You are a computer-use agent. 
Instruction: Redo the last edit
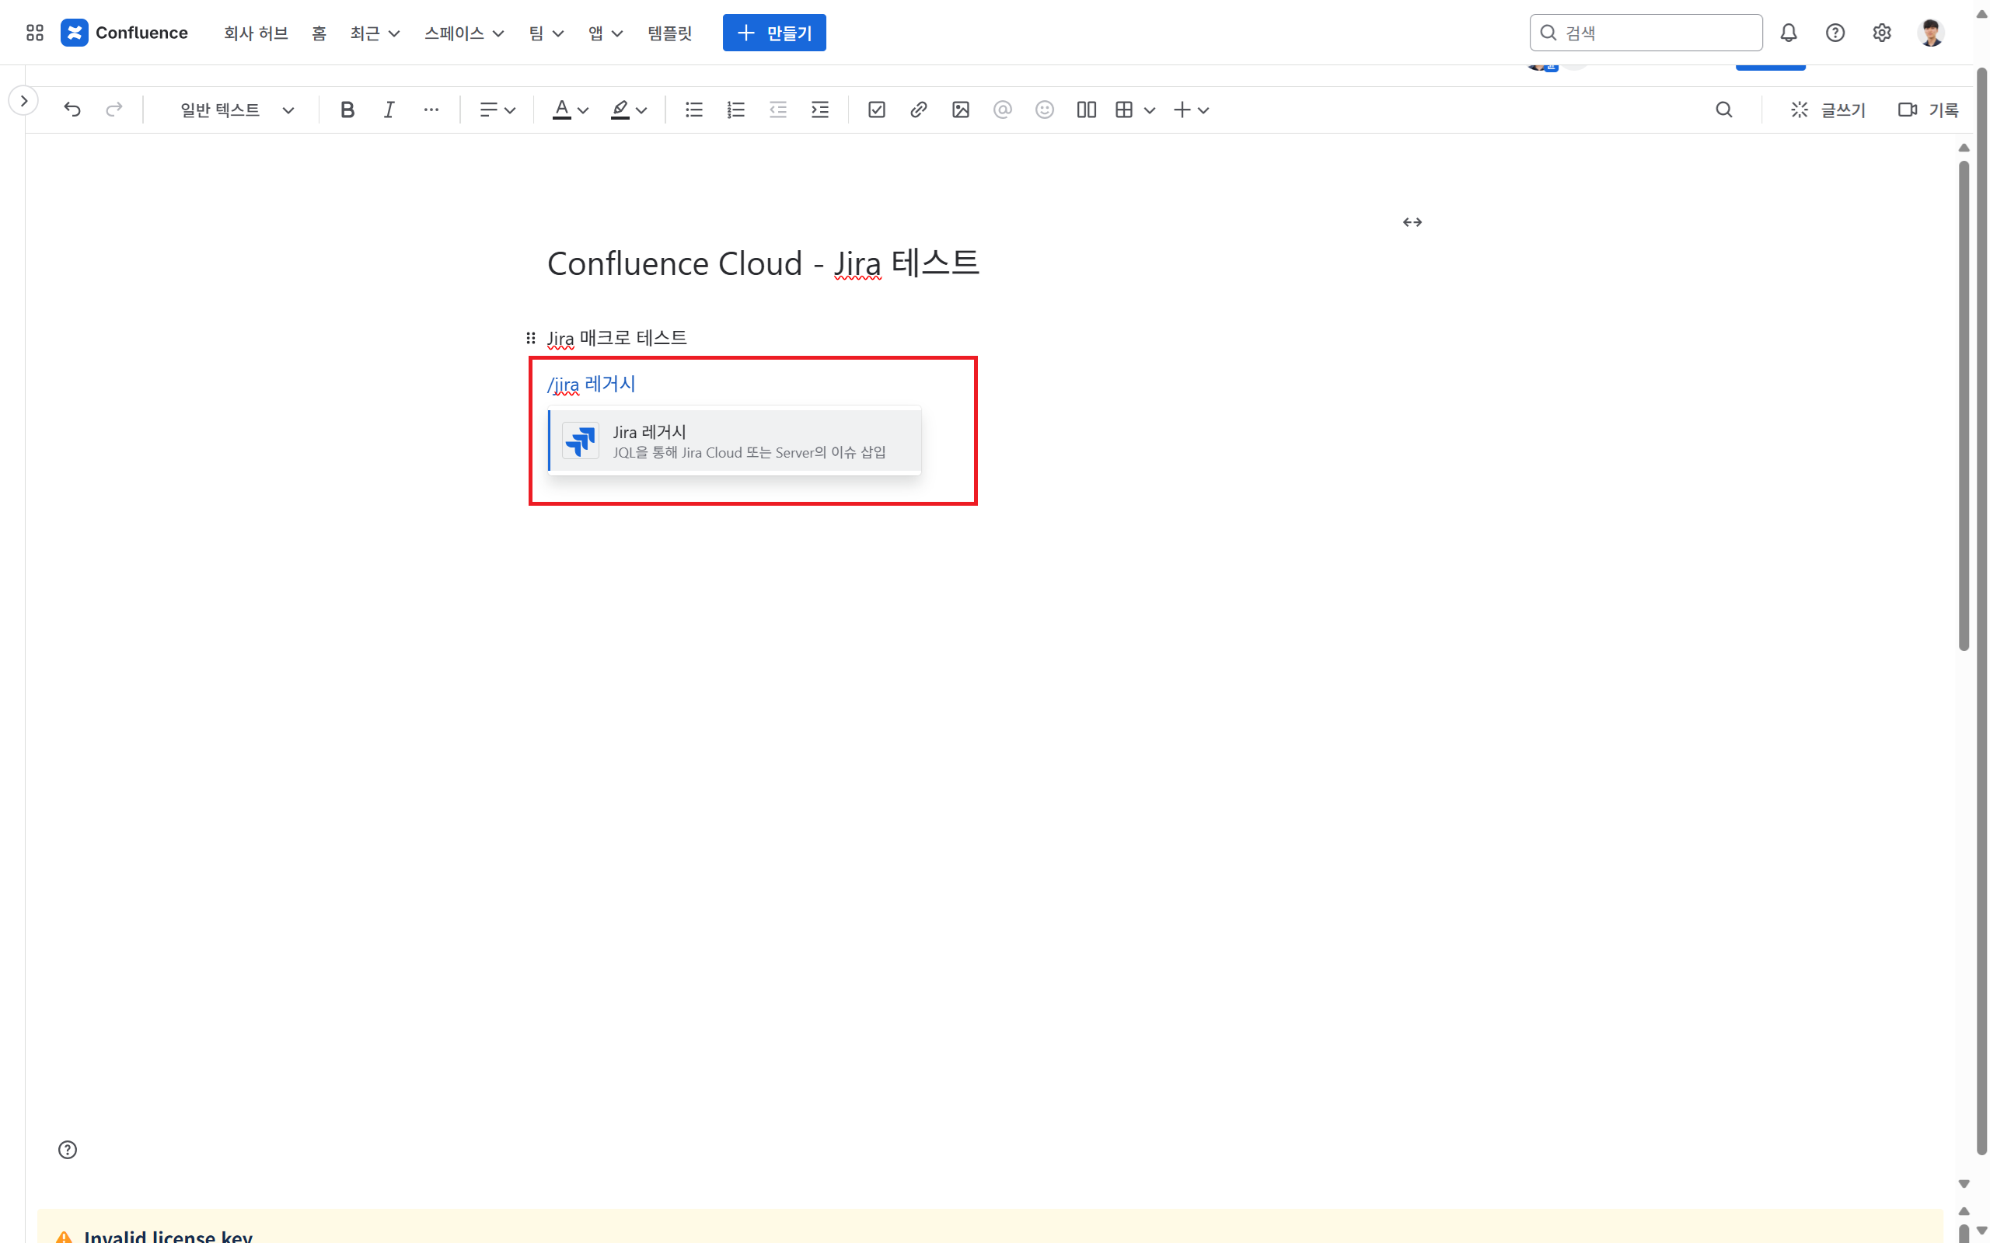click(114, 110)
